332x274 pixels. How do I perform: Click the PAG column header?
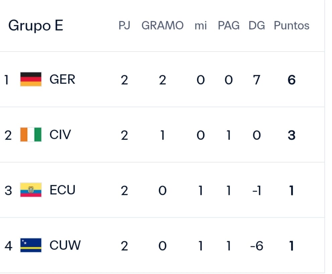point(229,25)
